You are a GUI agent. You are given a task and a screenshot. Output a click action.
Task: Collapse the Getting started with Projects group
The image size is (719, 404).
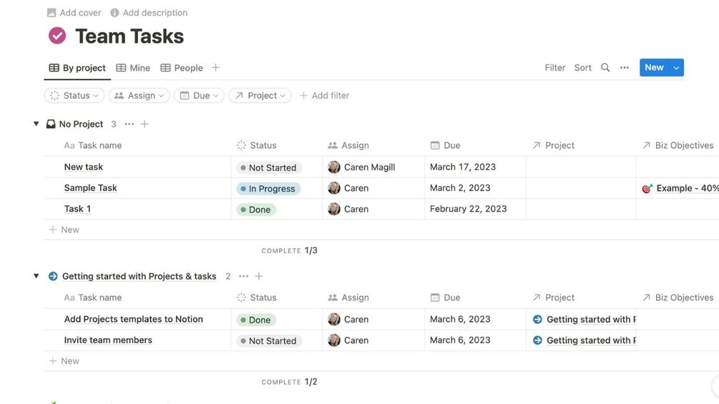[x=36, y=276]
